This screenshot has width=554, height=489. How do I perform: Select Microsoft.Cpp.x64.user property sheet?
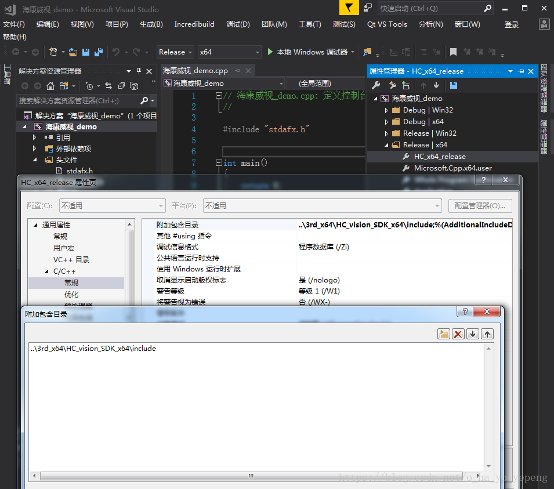click(x=453, y=168)
